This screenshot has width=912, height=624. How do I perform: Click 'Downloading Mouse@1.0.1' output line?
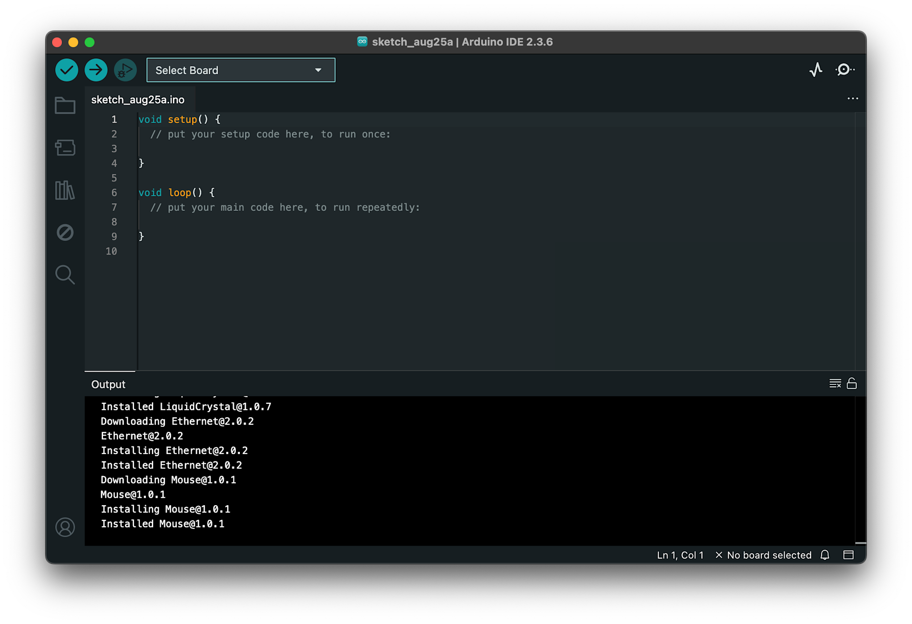[168, 480]
